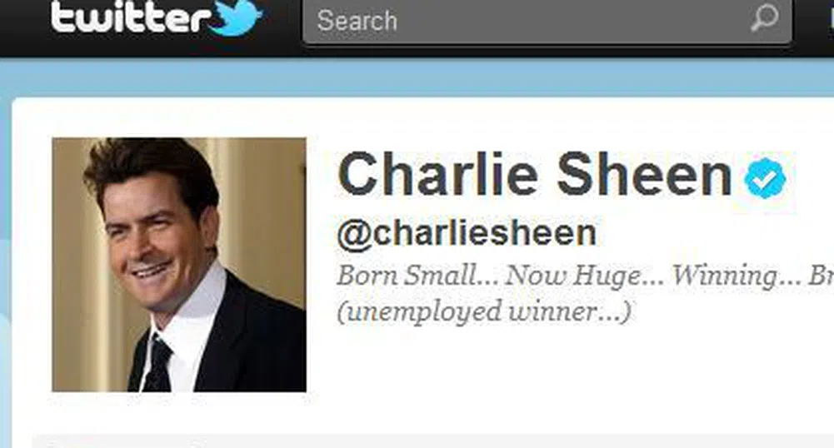This screenshot has width=834, height=448.
Task: Click the blue Twitter bird icon
Action: pyautogui.click(x=236, y=17)
